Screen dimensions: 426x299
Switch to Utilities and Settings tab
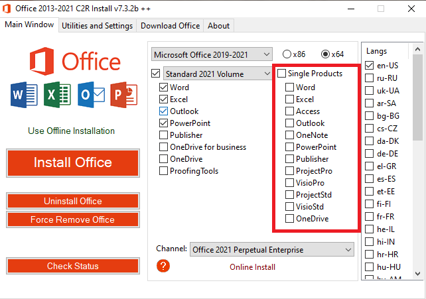97,26
